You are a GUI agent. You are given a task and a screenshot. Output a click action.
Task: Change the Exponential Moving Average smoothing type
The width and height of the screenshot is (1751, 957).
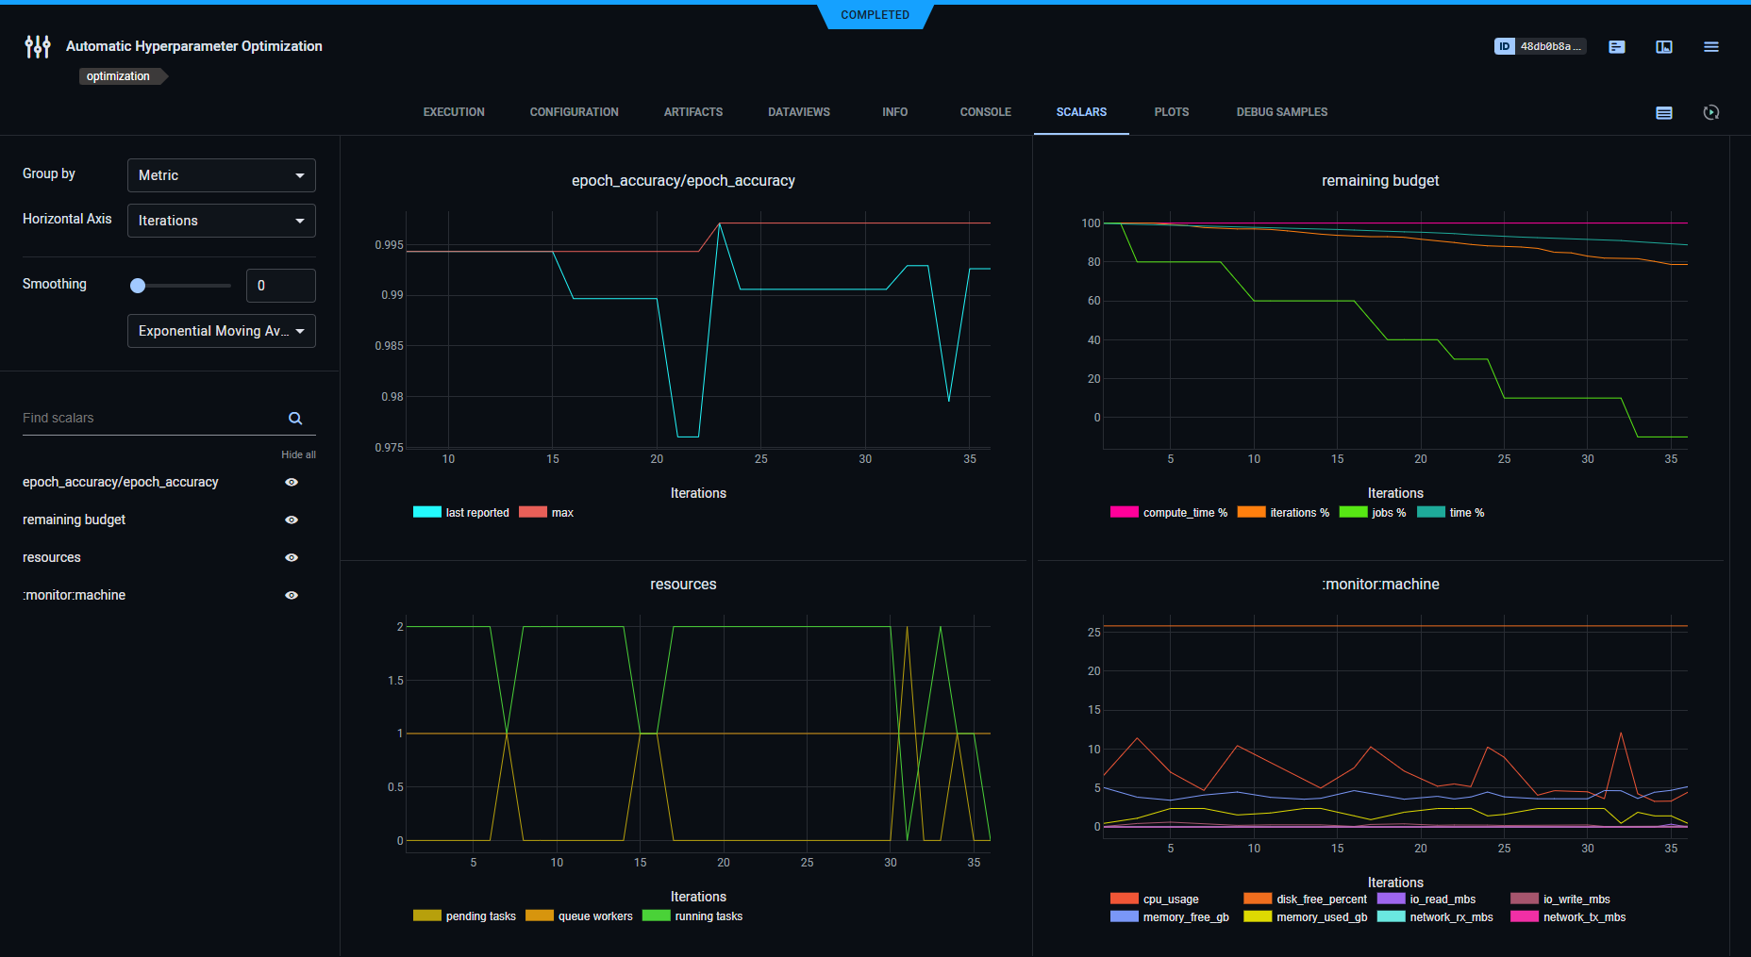point(221,331)
